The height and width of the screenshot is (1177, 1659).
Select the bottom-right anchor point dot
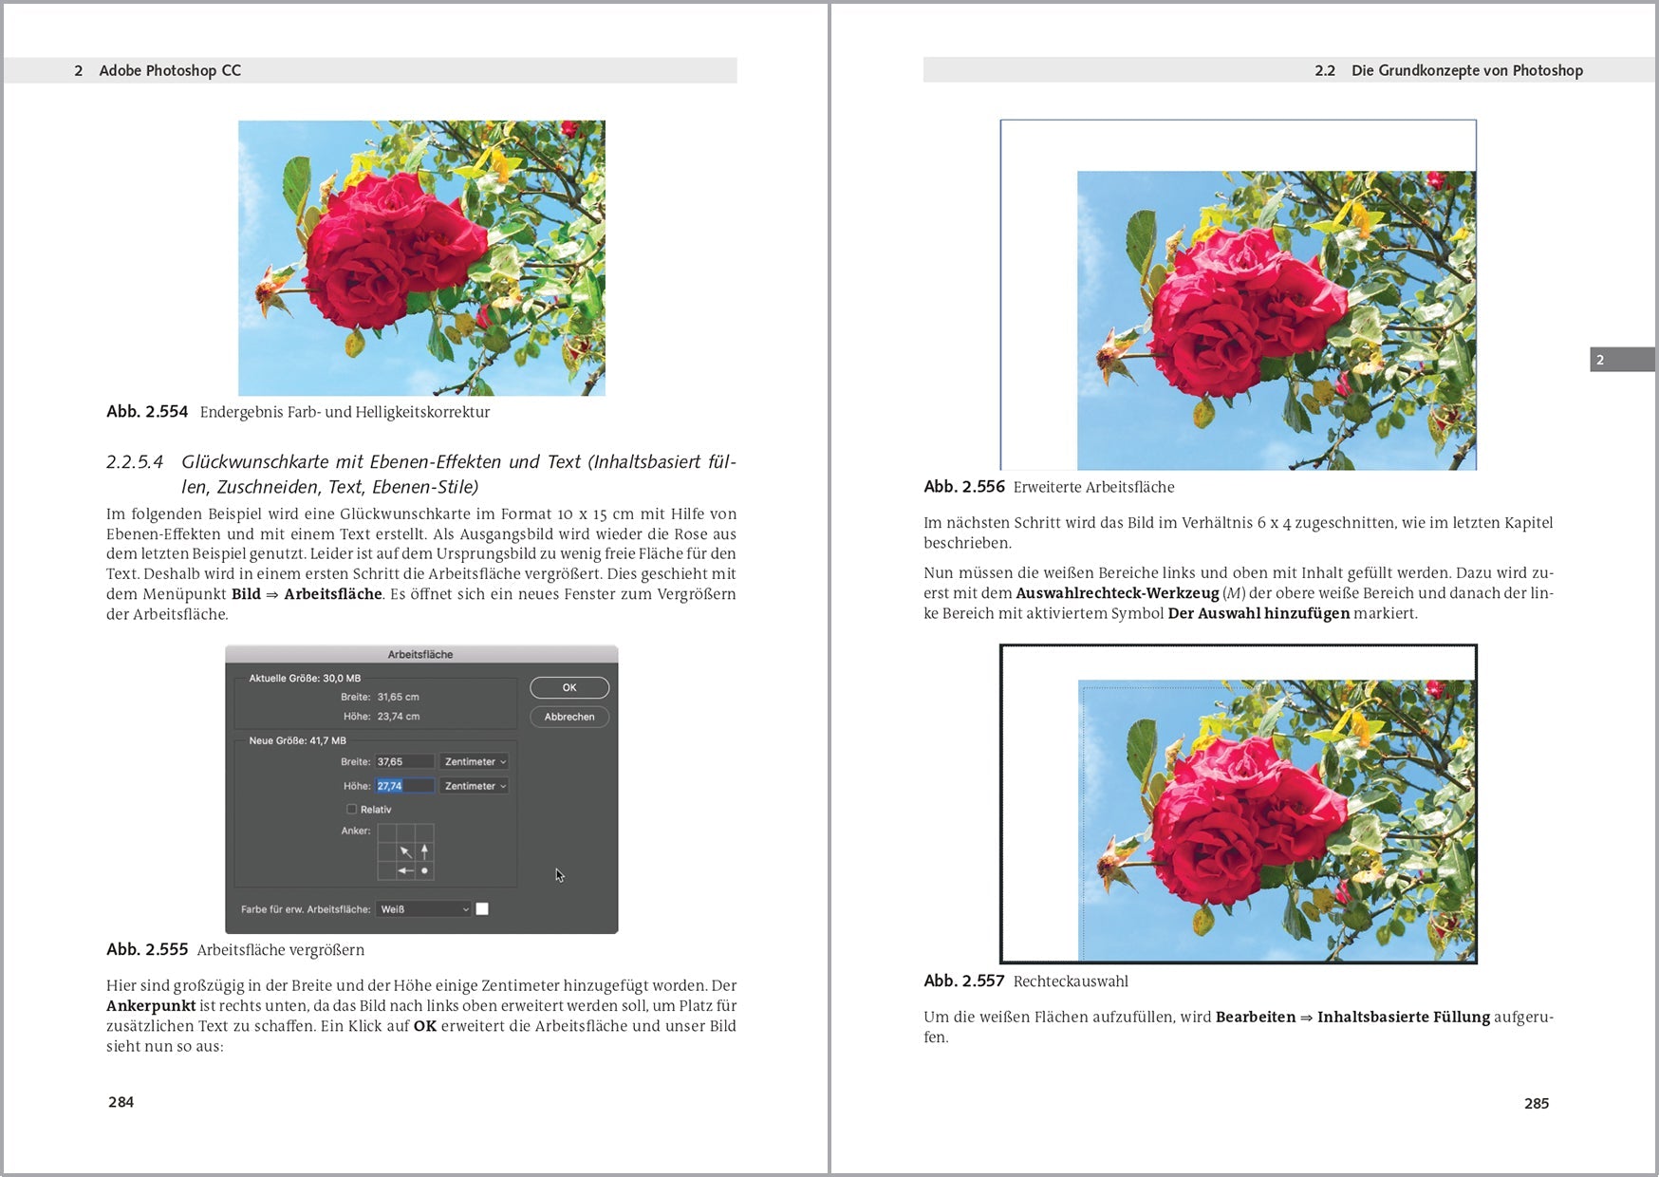coord(423,871)
